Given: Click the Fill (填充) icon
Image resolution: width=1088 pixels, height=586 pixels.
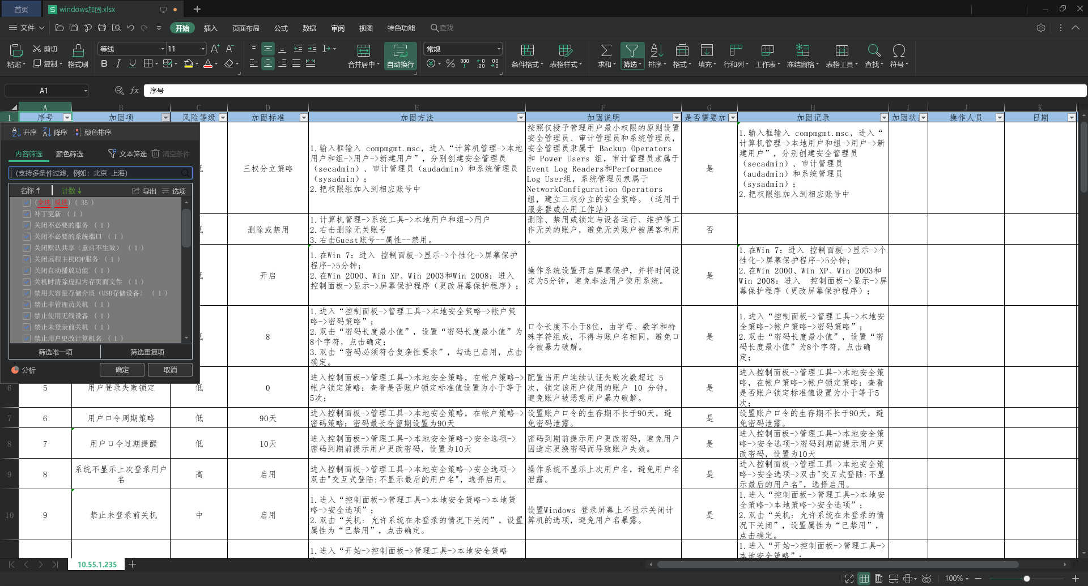Looking at the screenshot, I should tap(707, 50).
